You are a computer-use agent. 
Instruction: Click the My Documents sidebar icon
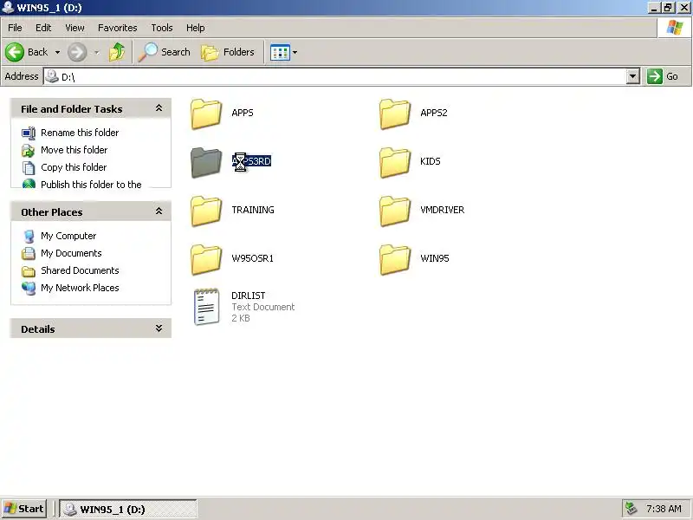29,253
